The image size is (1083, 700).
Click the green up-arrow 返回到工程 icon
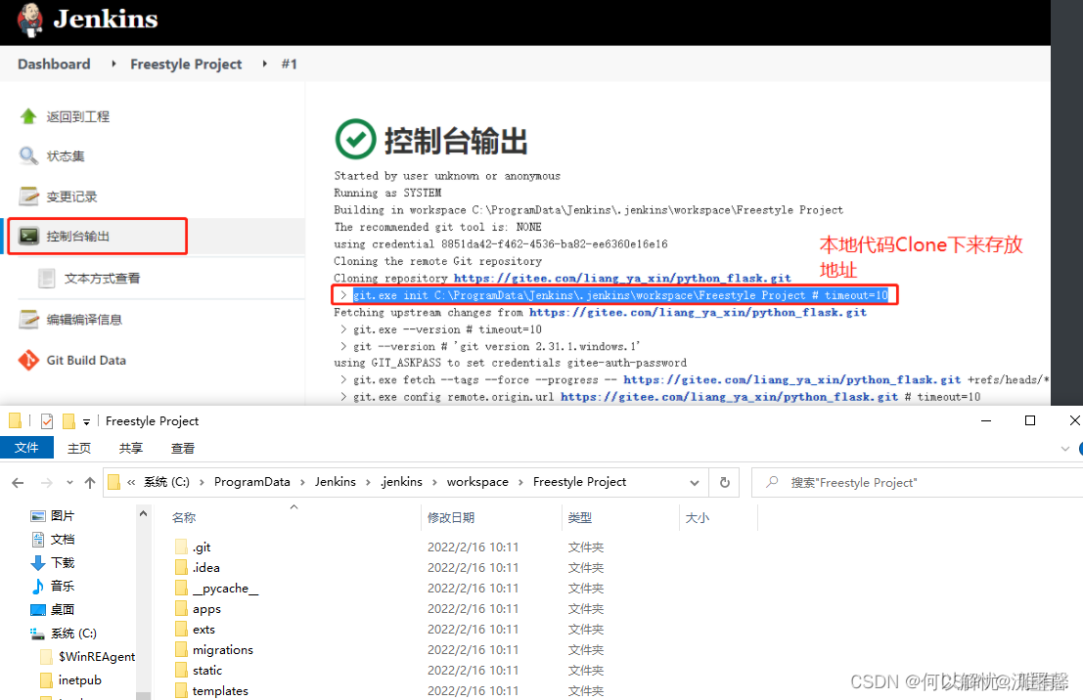pyautogui.click(x=28, y=116)
